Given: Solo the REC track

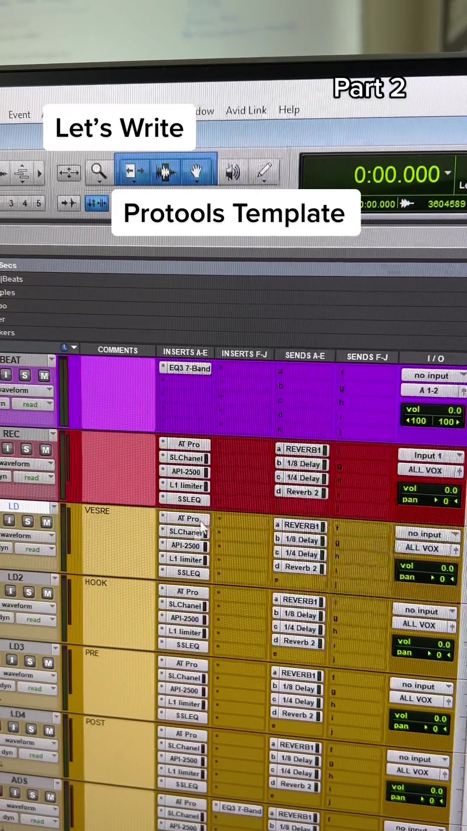Looking at the screenshot, I should tap(26, 449).
